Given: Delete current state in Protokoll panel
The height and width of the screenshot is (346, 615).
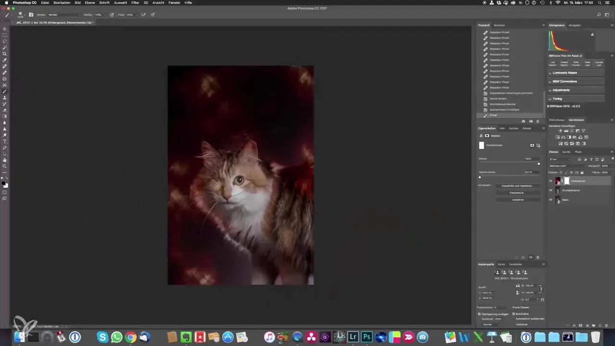Looking at the screenshot, I should [x=537, y=121].
